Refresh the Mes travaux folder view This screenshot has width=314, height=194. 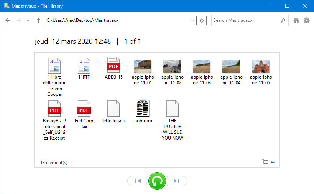pos(202,20)
